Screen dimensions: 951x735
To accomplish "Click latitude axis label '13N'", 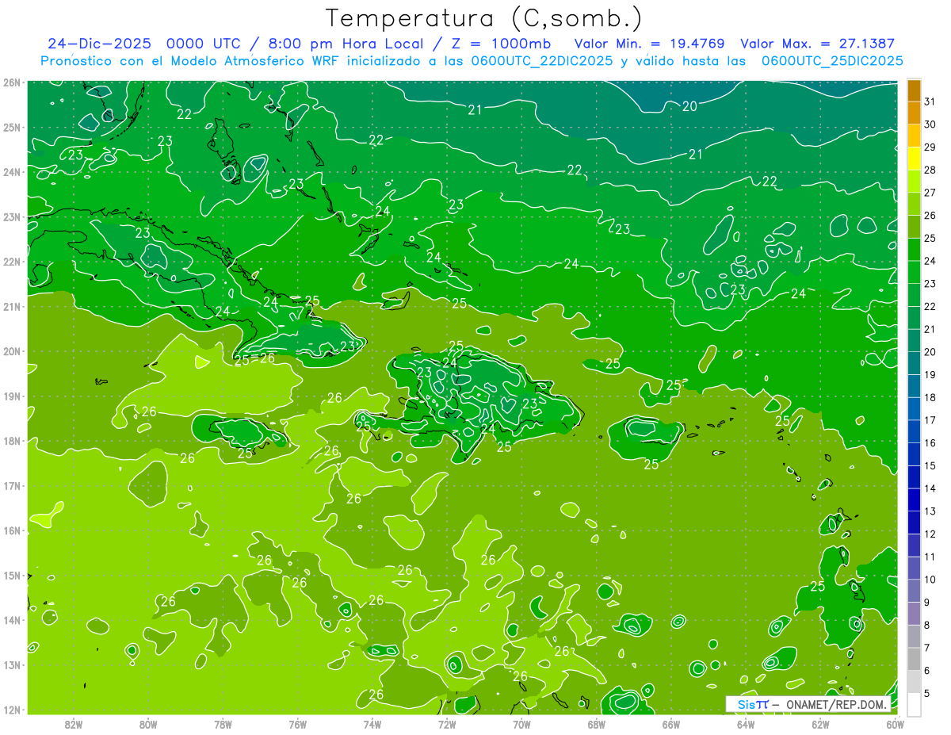I will point(12,664).
